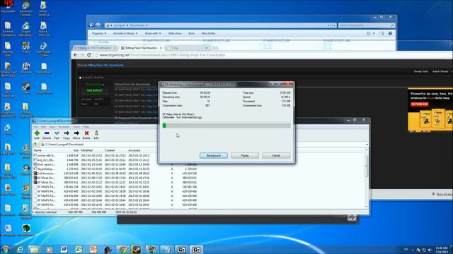Open Share with dropdown in Explorer

click(153, 33)
